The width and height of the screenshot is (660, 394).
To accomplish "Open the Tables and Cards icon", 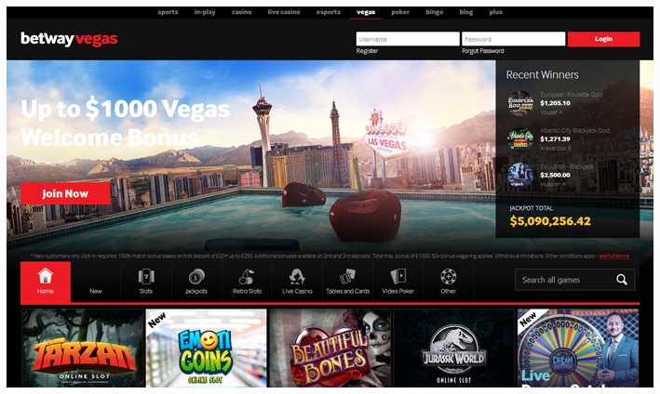I will coord(347,276).
